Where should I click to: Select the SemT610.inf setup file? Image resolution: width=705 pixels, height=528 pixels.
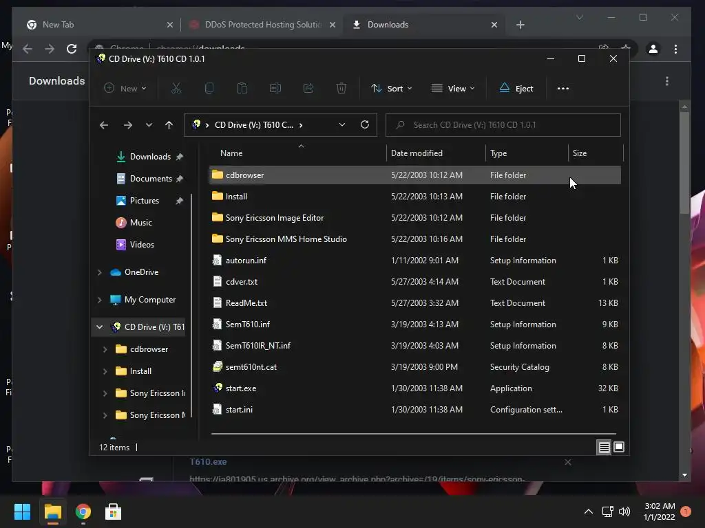(x=416, y=324)
